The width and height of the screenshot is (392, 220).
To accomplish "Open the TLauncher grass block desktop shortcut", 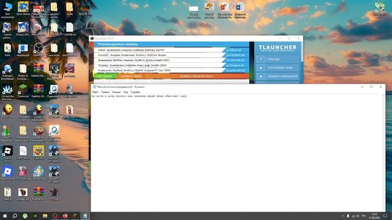I will tap(23, 91).
